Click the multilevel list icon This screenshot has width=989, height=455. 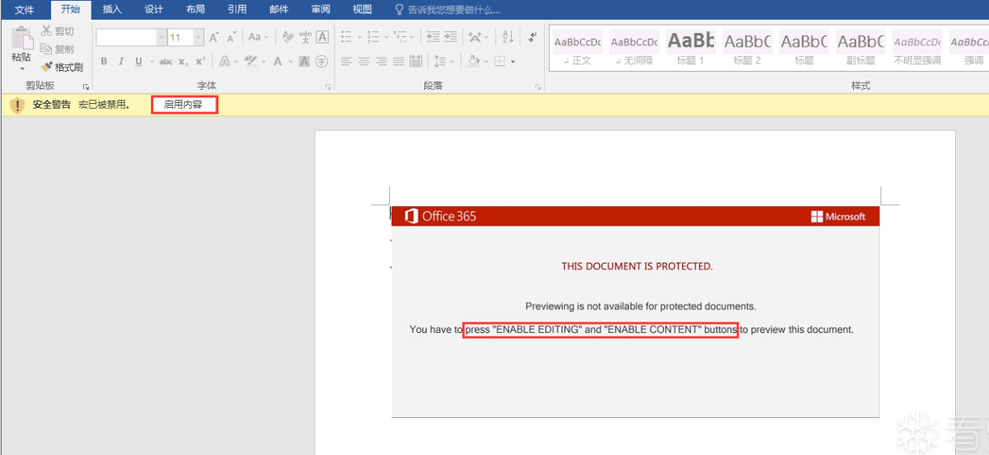400,37
